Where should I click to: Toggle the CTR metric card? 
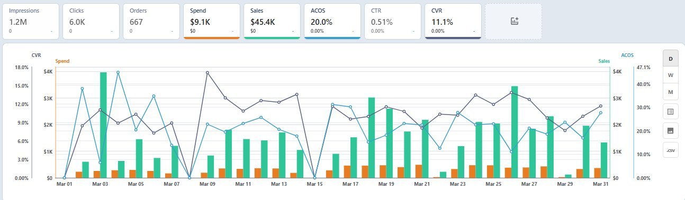[393, 21]
